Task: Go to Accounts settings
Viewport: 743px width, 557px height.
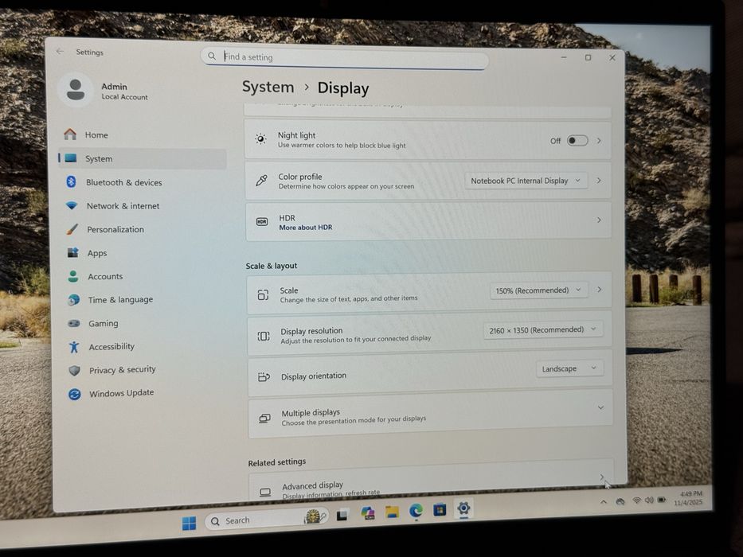Action: click(105, 276)
